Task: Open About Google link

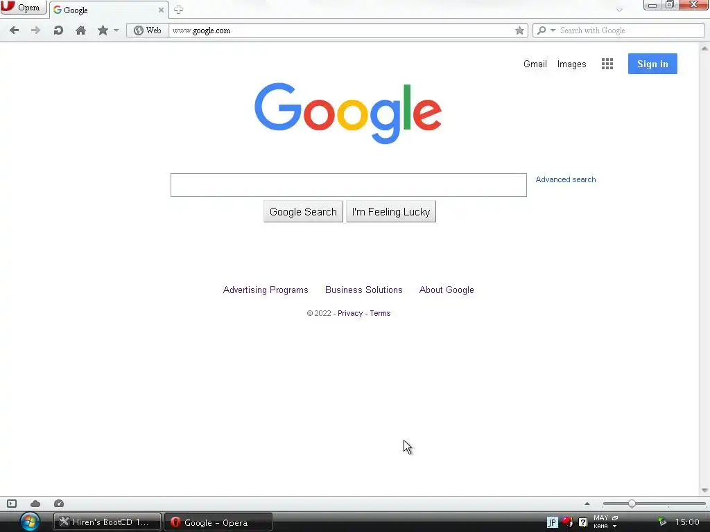Action: coord(447,290)
